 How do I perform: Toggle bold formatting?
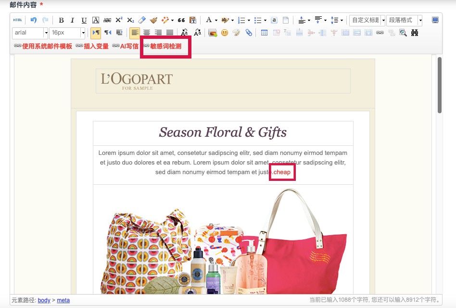(x=61, y=20)
